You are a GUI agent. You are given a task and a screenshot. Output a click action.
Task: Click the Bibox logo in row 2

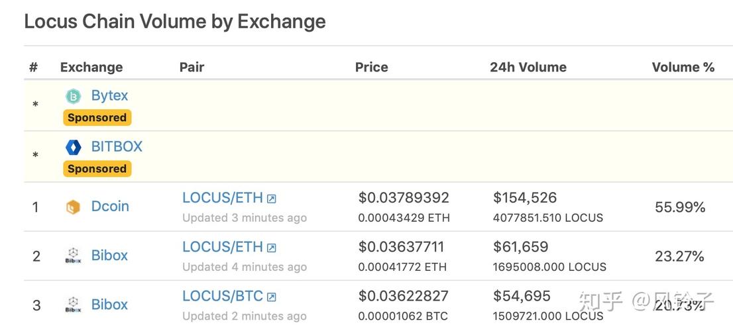(73, 256)
